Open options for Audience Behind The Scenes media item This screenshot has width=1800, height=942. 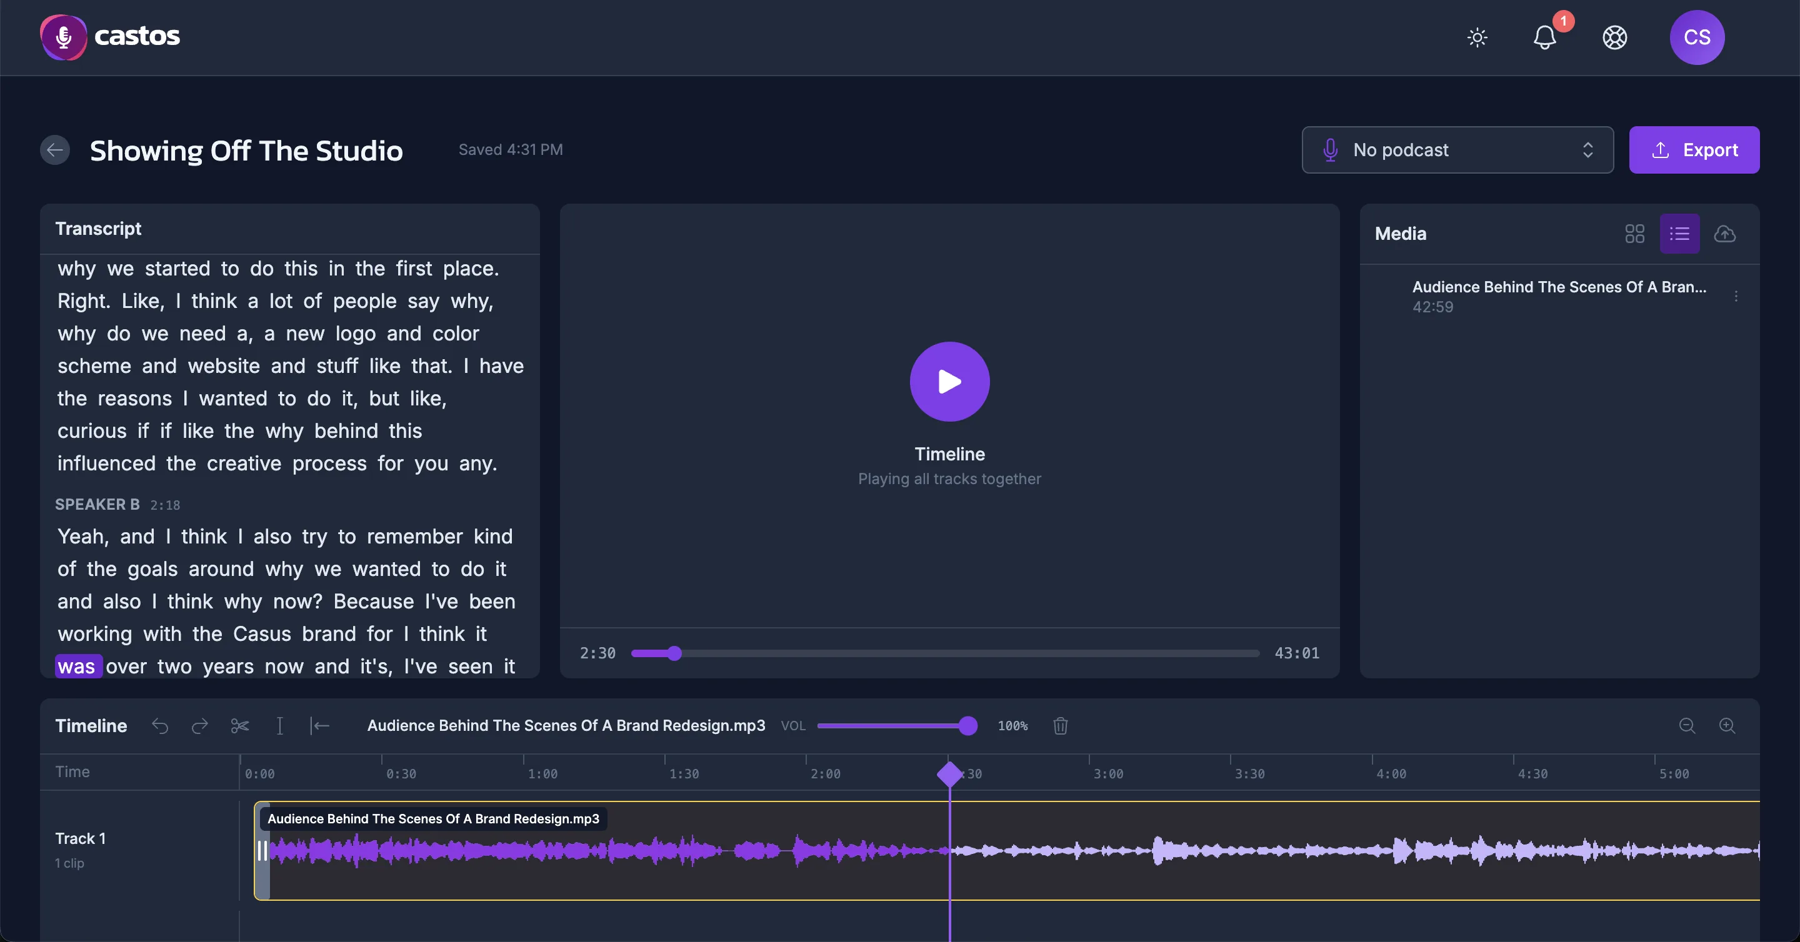pos(1736,297)
